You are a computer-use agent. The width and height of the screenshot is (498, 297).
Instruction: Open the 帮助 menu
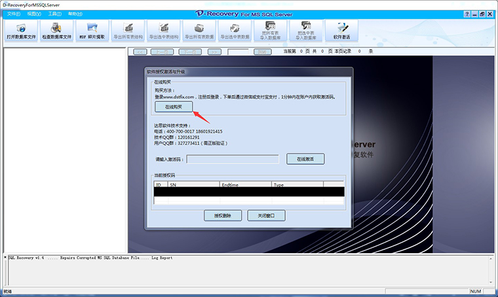(x=75, y=14)
